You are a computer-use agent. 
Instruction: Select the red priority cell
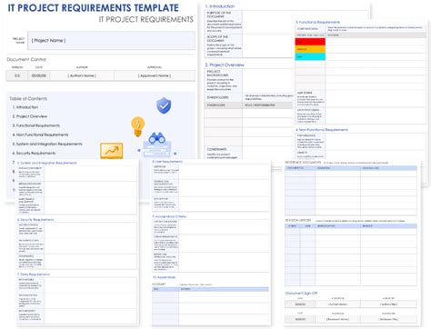310,42
